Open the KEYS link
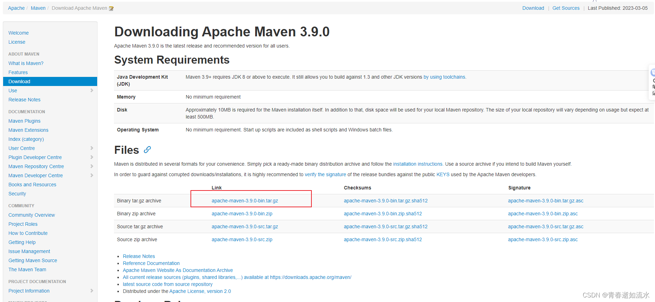This screenshot has width=655, height=302. pos(443,174)
